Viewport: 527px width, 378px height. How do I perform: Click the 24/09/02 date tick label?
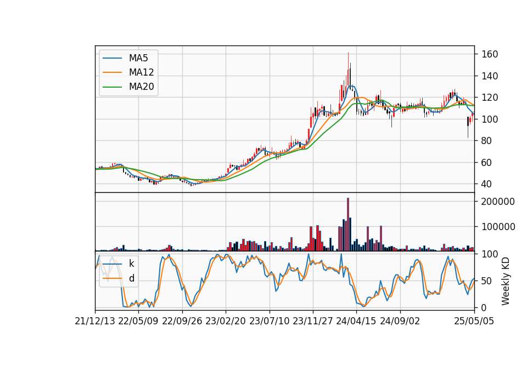(400, 321)
